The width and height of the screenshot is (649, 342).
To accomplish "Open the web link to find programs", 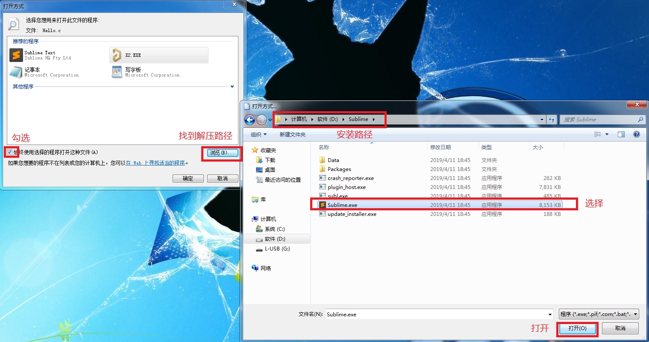I will point(156,163).
